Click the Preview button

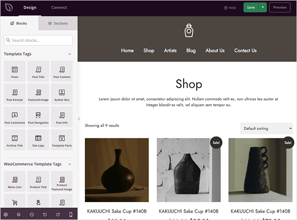coord(280,7)
